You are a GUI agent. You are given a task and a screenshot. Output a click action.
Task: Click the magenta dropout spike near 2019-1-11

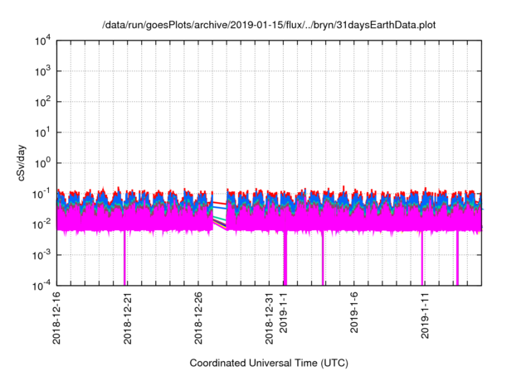(422, 258)
